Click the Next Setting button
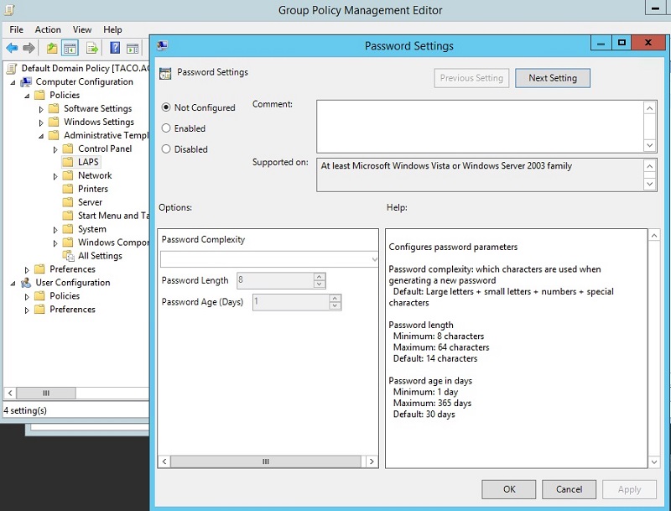The image size is (671, 511). [552, 77]
